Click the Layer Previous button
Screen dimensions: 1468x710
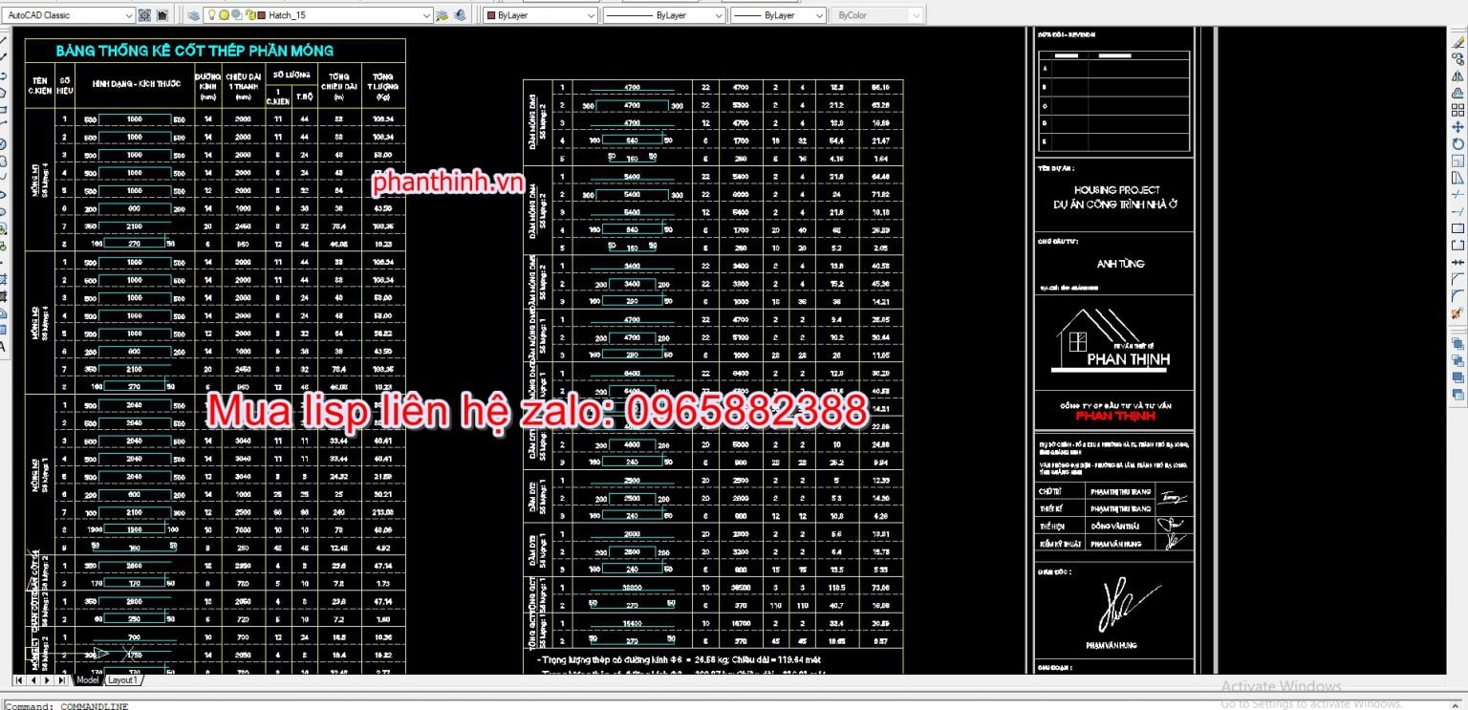click(x=460, y=15)
